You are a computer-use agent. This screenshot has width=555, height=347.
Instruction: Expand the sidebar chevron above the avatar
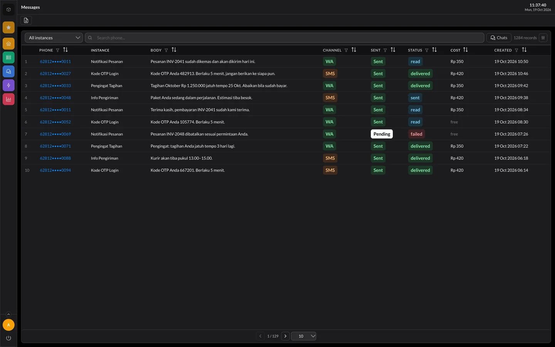(x=8, y=315)
